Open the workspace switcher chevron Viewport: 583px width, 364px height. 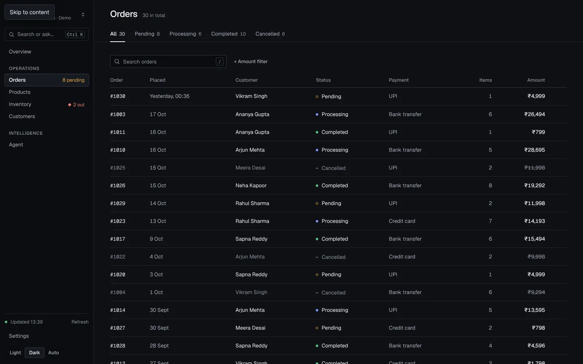[83, 15]
